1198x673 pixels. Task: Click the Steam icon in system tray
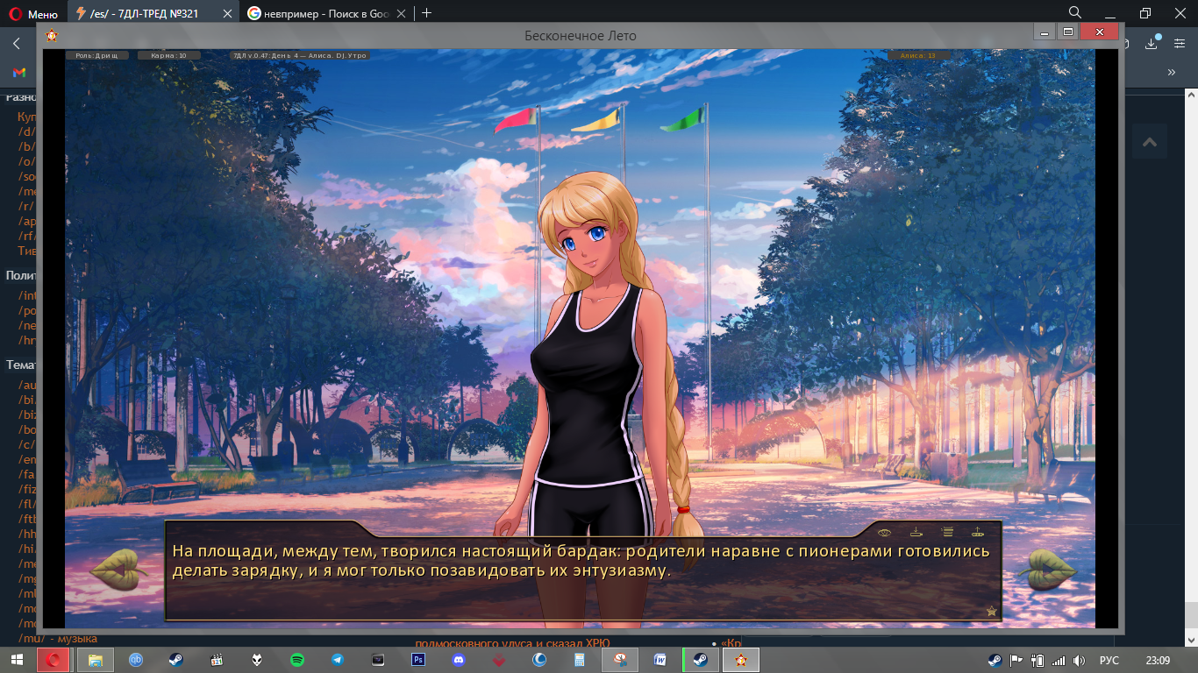(x=995, y=660)
